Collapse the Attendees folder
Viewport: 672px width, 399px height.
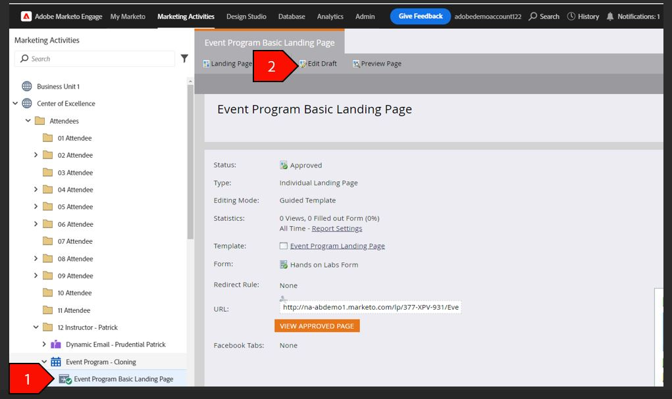pyautogui.click(x=28, y=121)
